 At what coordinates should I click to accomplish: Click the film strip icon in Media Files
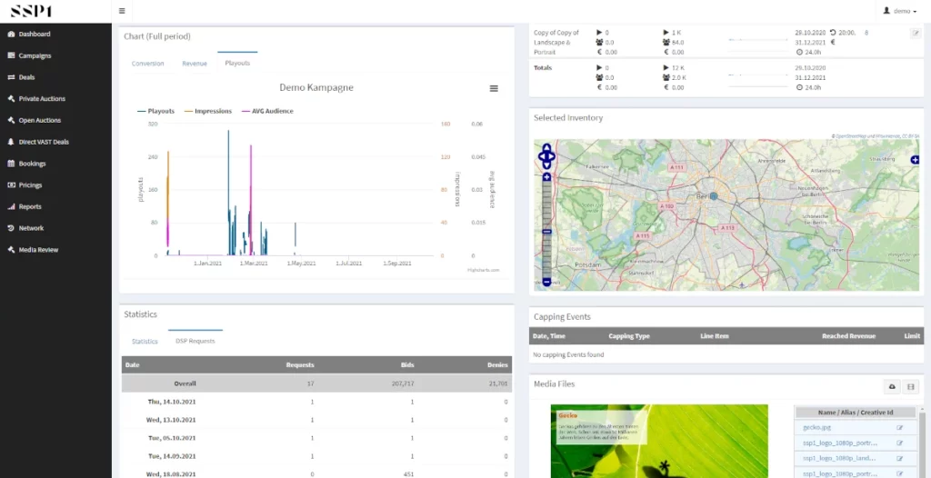point(910,386)
